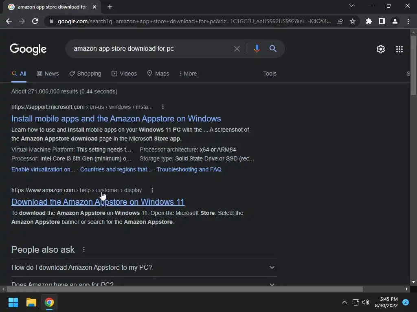
Task: Show hidden system tray icons
Action: coord(345,302)
